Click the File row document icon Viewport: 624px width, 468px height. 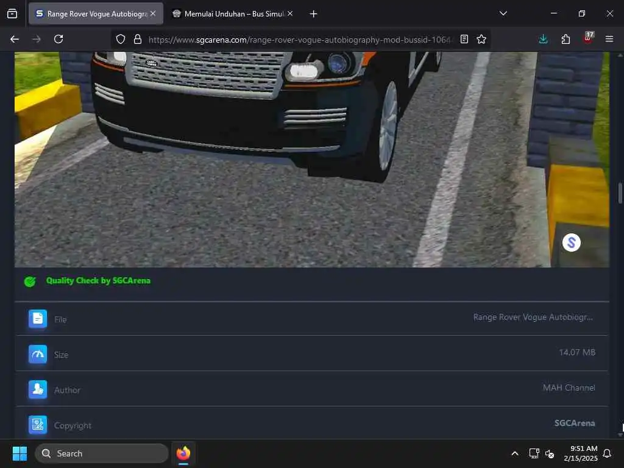38,319
